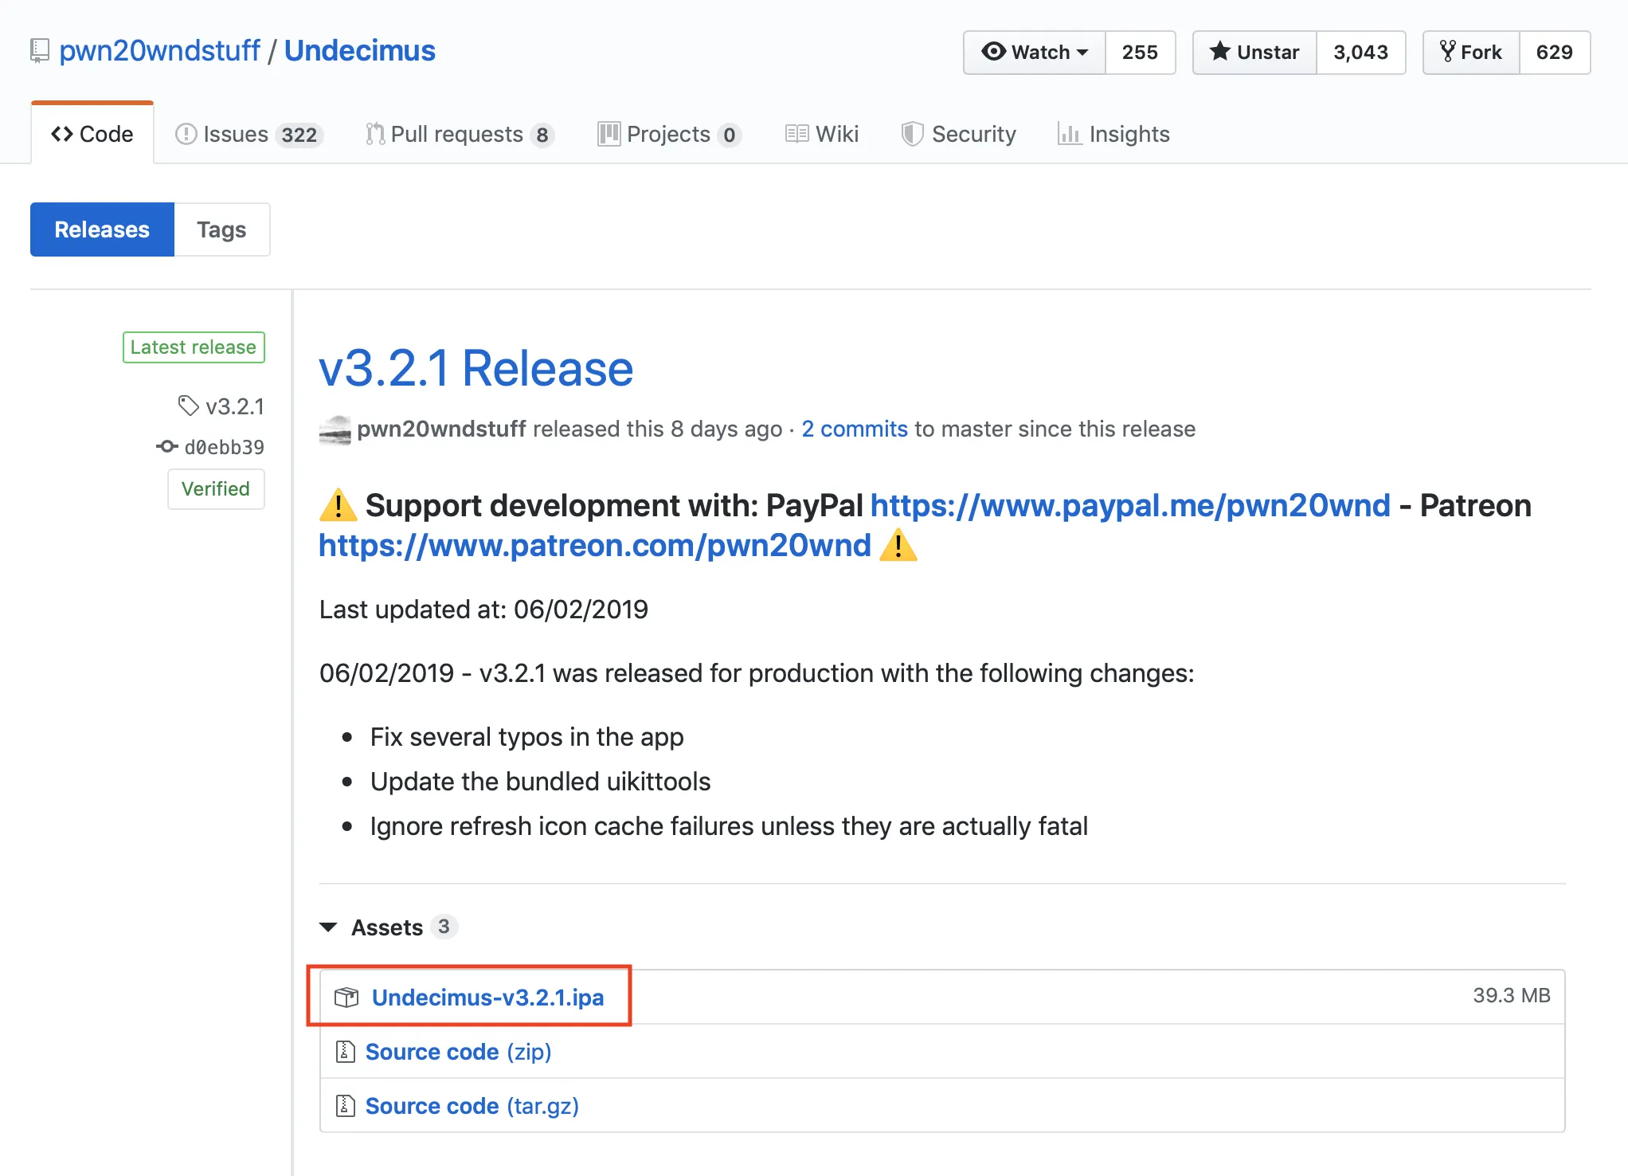Open the Watch dropdown menu
This screenshot has width=1628, height=1176.
click(x=1034, y=53)
